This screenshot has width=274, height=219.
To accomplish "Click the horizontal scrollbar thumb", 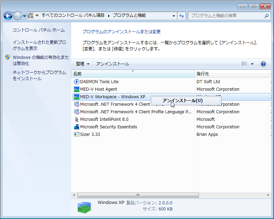I will (x=138, y=195).
